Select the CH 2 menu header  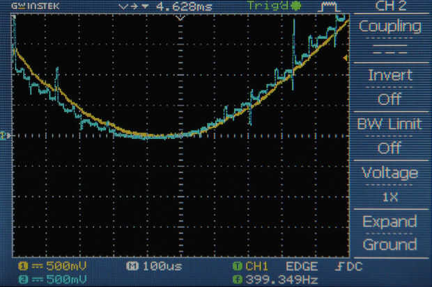coord(391,6)
